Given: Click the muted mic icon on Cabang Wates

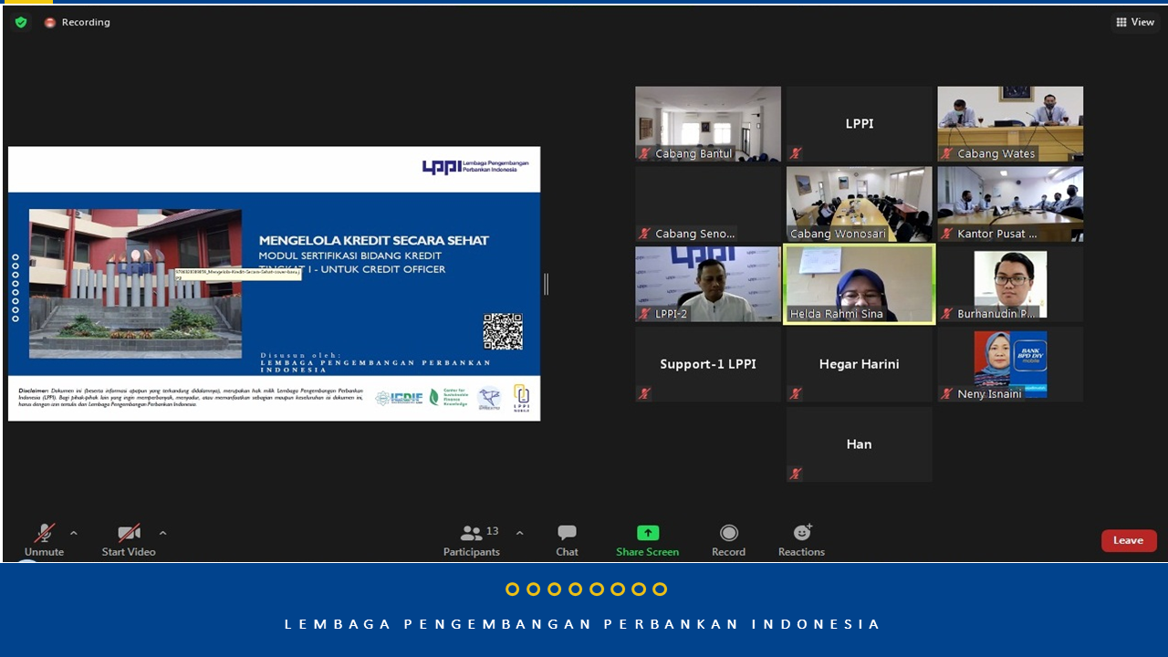Looking at the screenshot, I should 947,153.
